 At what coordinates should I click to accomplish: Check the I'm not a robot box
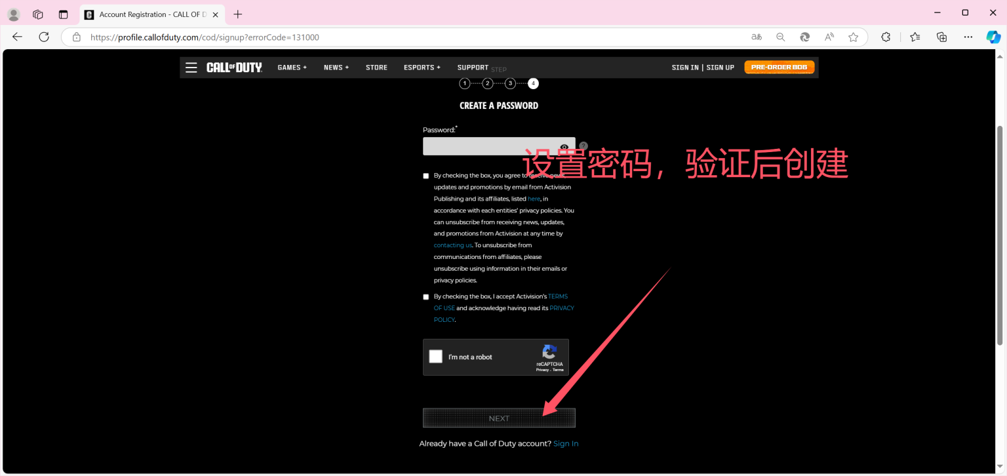tap(435, 356)
